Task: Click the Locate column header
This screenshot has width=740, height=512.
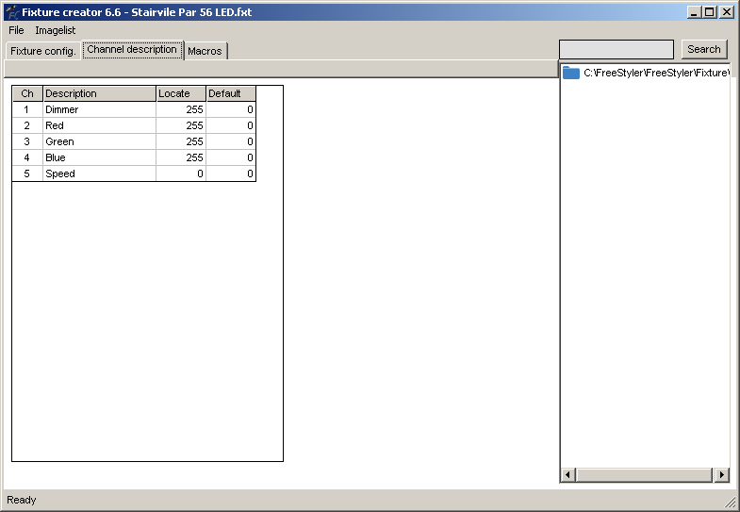Action: 181,93
